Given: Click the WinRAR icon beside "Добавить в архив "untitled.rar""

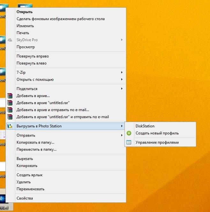Looking at the screenshot, I should coord(10,103).
